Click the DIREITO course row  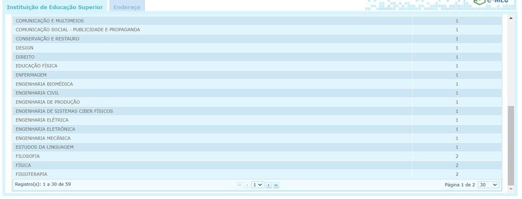257,57
